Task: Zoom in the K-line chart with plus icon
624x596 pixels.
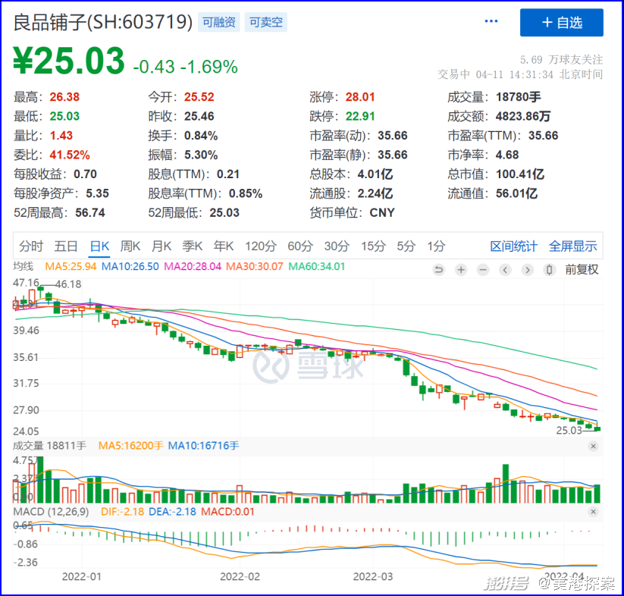Action: pyautogui.click(x=460, y=270)
